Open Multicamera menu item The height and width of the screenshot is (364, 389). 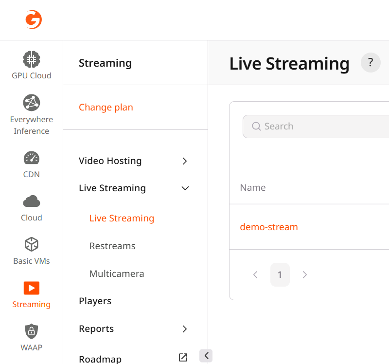click(117, 274)
